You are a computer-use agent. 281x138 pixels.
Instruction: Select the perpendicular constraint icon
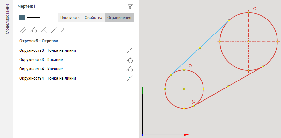click(x=44, y=30)
